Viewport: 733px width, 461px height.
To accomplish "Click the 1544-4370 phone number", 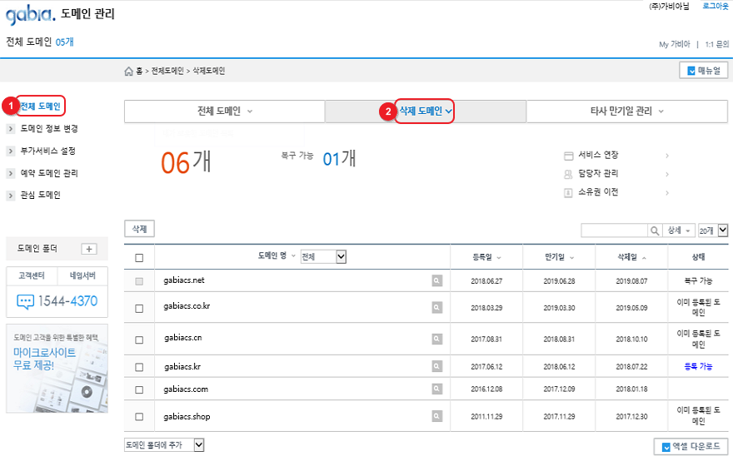I will (67, 301).
